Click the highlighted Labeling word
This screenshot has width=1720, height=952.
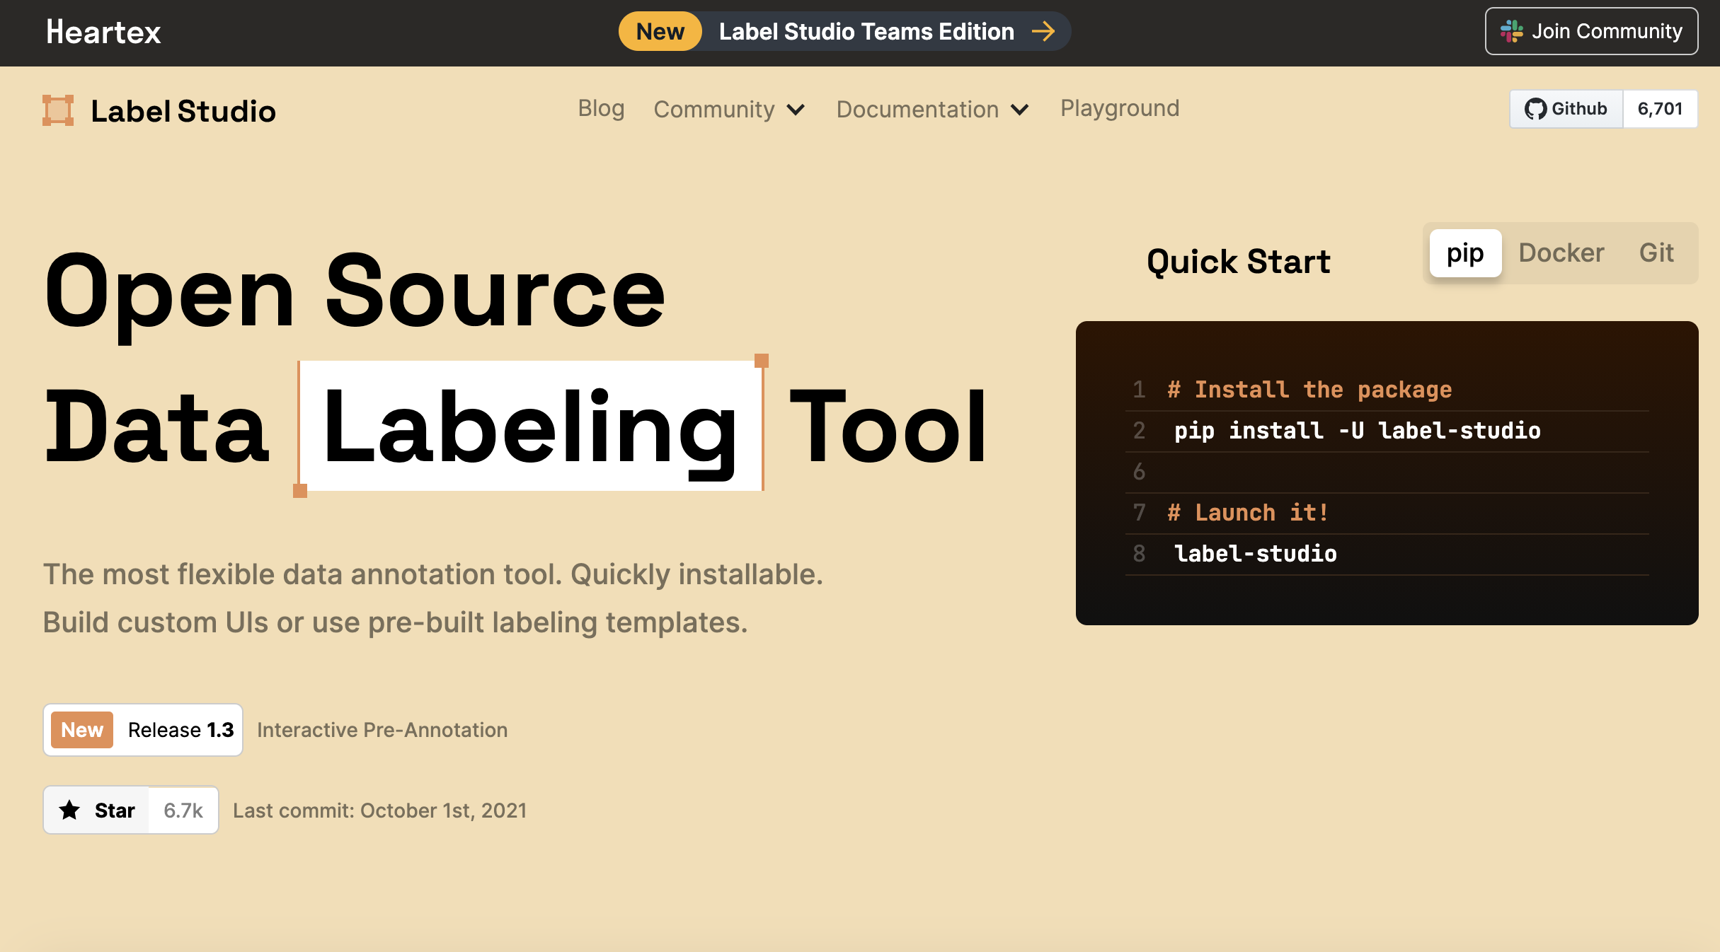point(530,427)
